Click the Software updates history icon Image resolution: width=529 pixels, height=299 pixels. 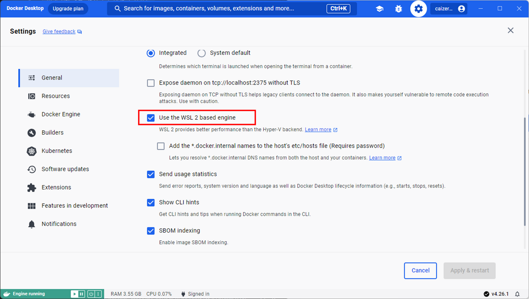tap(32, 169)
